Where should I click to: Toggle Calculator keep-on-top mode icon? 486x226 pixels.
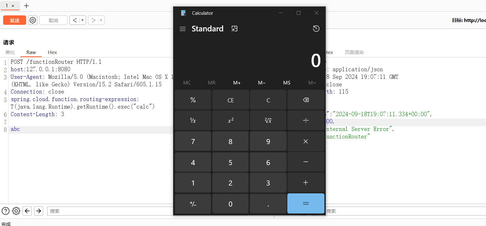pyautogui.click(x=235, y=29)
